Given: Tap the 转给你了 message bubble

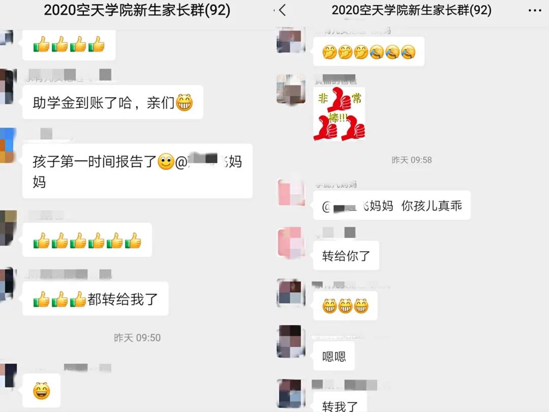Looking at the screenshot, I should 346,255.
